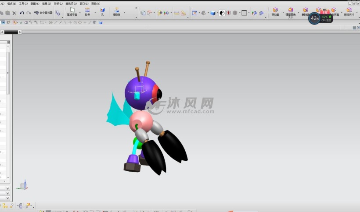
Task: Click the measure angle icon
Action: point(183,13)
